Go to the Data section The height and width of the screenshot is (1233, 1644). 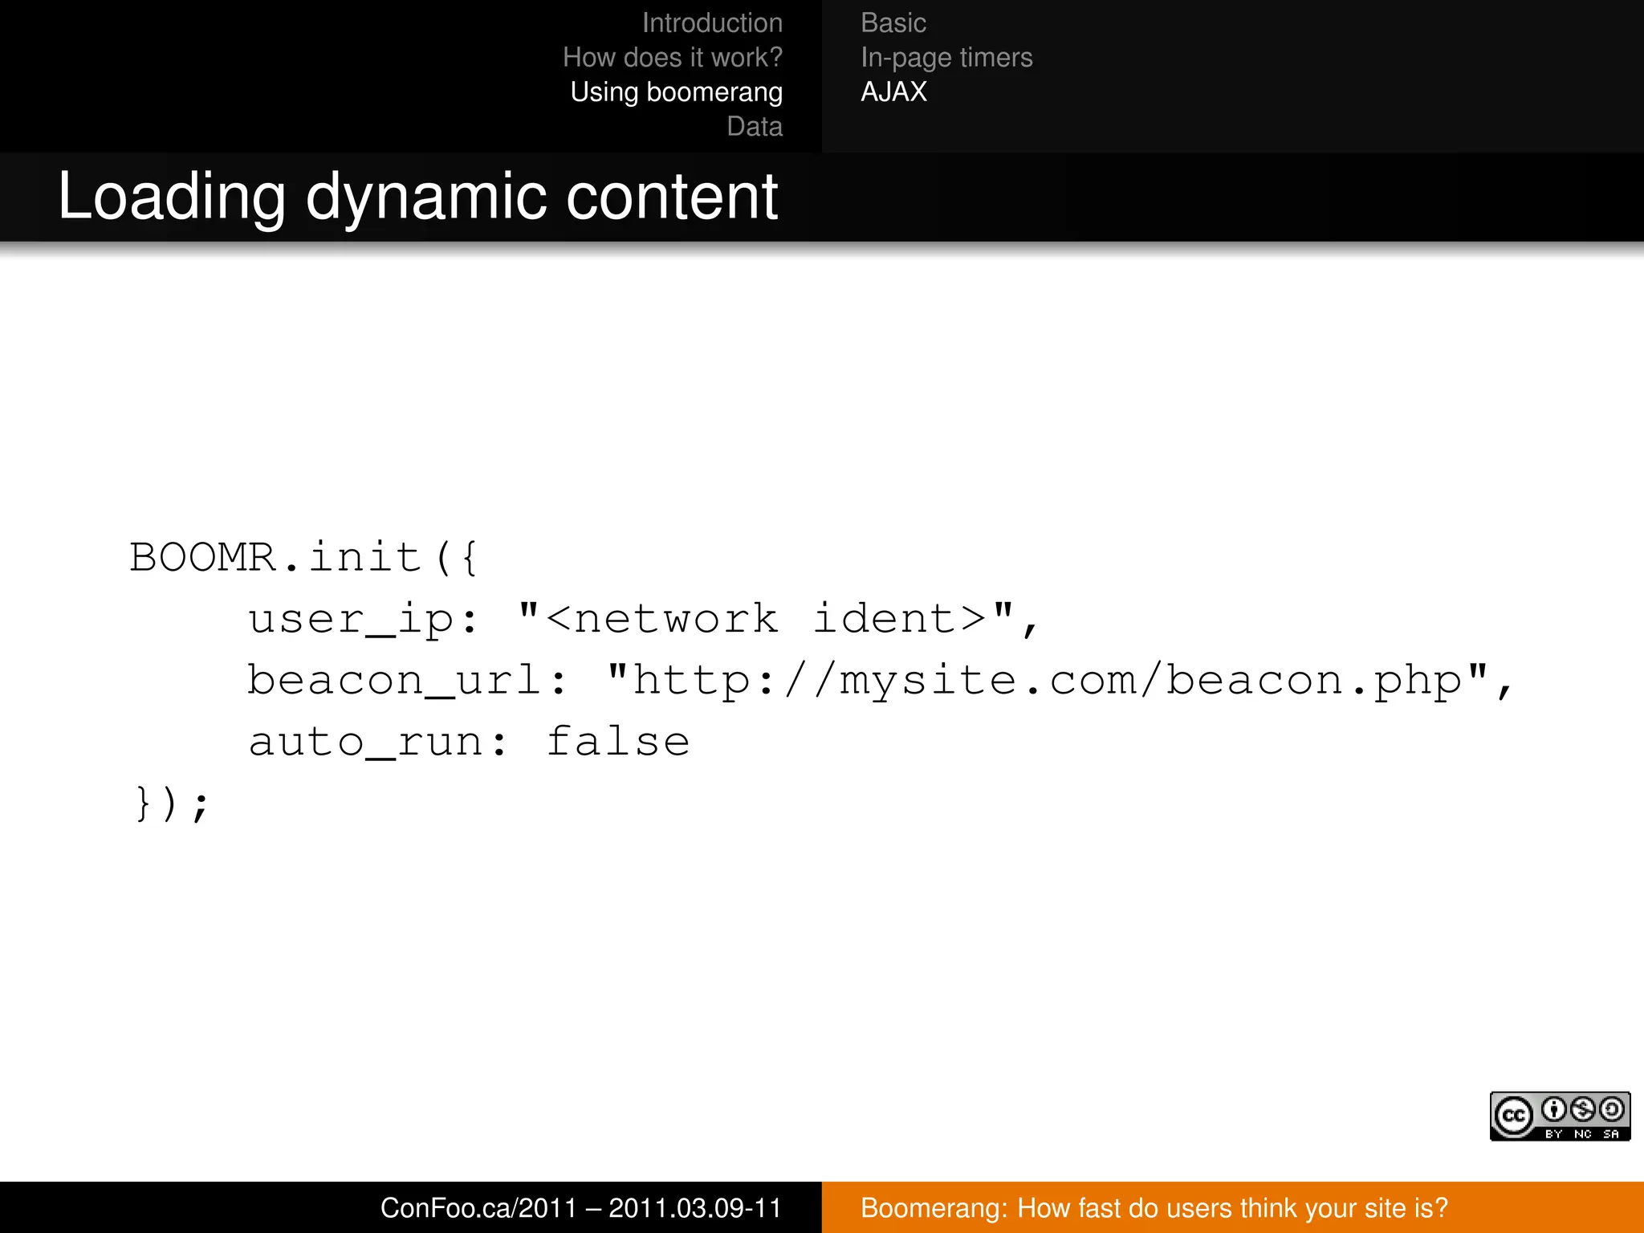click(755, 127)
